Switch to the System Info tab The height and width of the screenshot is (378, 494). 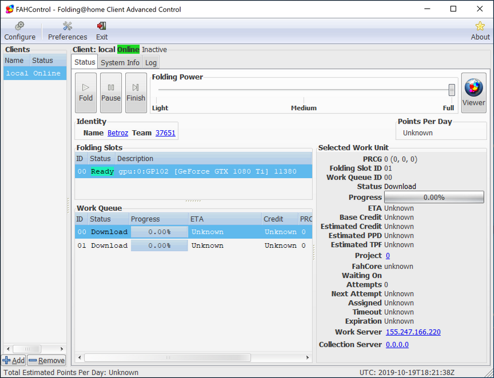(x=120, y=63)
